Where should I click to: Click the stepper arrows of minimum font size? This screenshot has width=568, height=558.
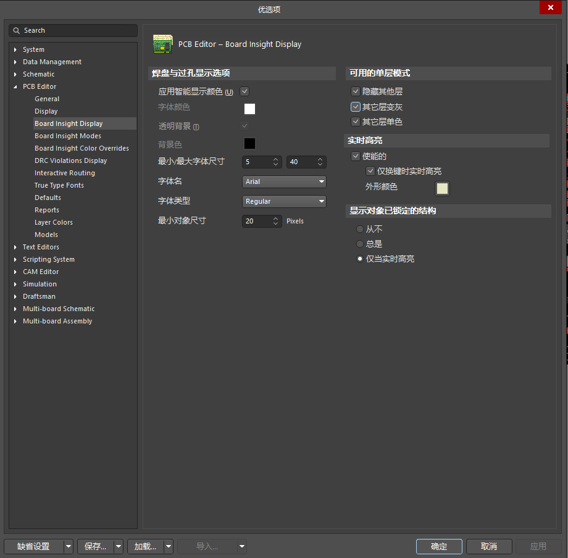276,162
